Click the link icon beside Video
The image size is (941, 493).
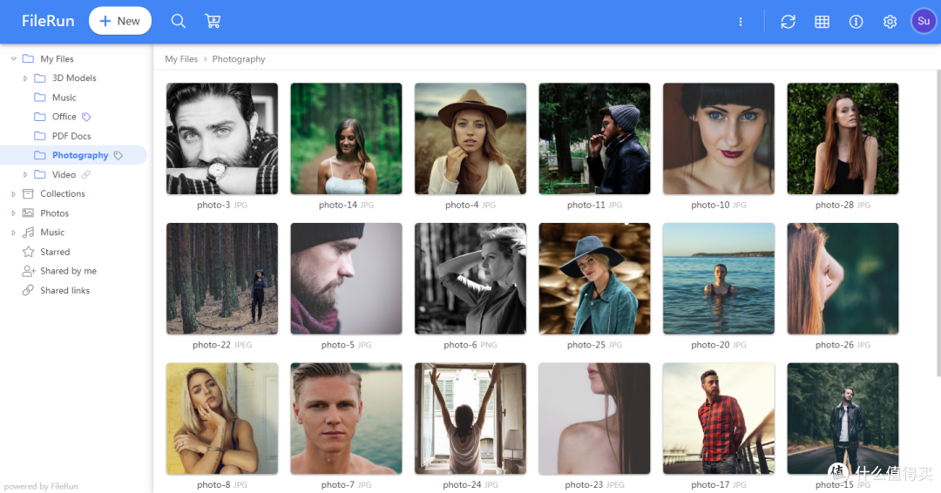point(85,174)
